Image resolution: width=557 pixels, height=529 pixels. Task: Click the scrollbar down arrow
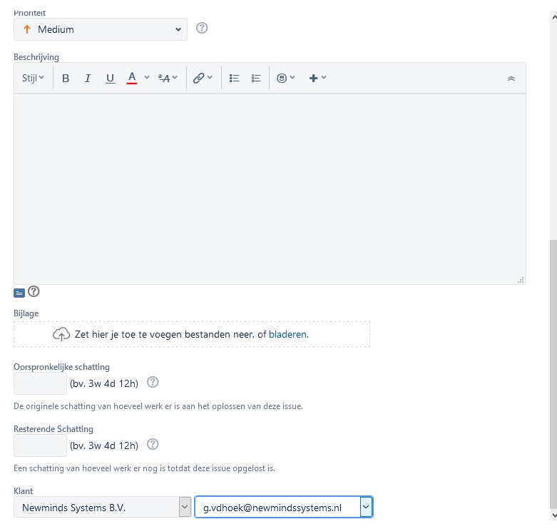553,515
